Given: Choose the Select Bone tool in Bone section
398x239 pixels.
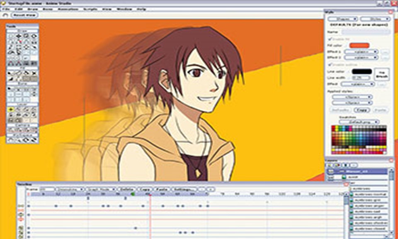Looking at the screenshot, I should (x=11, y=89).
